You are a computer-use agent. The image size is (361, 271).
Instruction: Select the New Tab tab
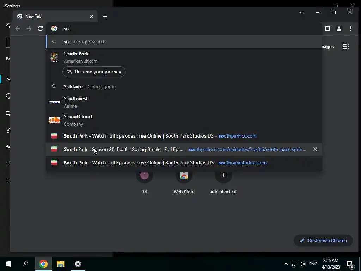tap(55, 16)
